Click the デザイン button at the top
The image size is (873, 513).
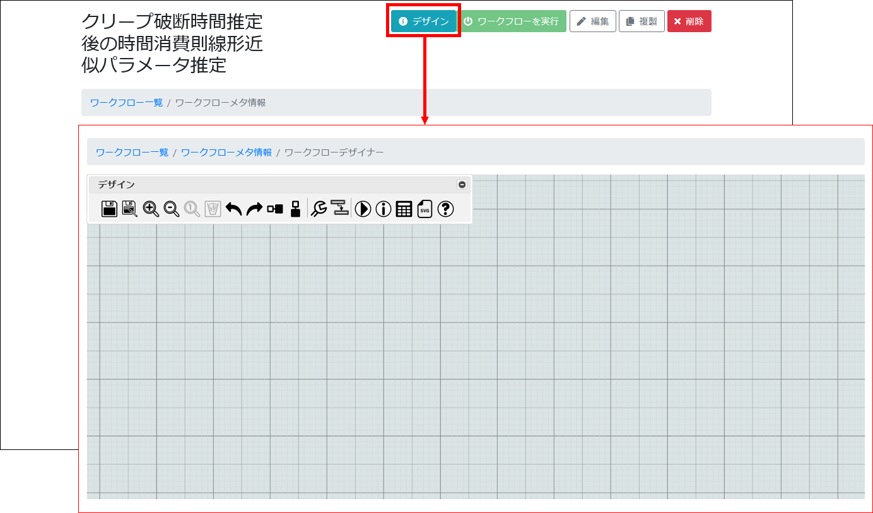[424, 21]
